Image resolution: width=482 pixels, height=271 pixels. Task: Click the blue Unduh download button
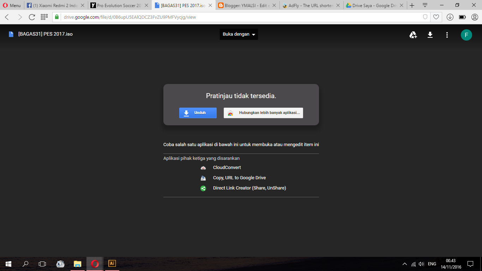click(x=198, y=113)
